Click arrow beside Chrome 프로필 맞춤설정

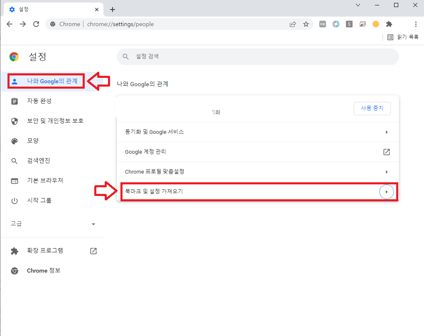pos(386,172)
